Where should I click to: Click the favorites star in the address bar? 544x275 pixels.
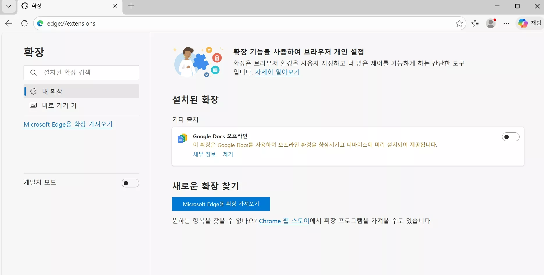[459, 24]
